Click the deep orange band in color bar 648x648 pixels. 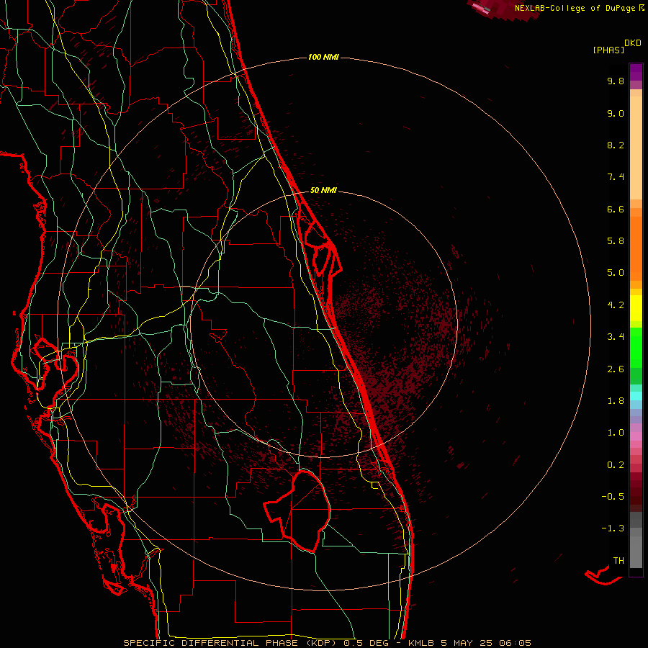636,248
